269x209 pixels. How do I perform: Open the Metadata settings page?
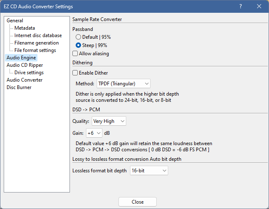pyautogui.click(x=25, y=28)
